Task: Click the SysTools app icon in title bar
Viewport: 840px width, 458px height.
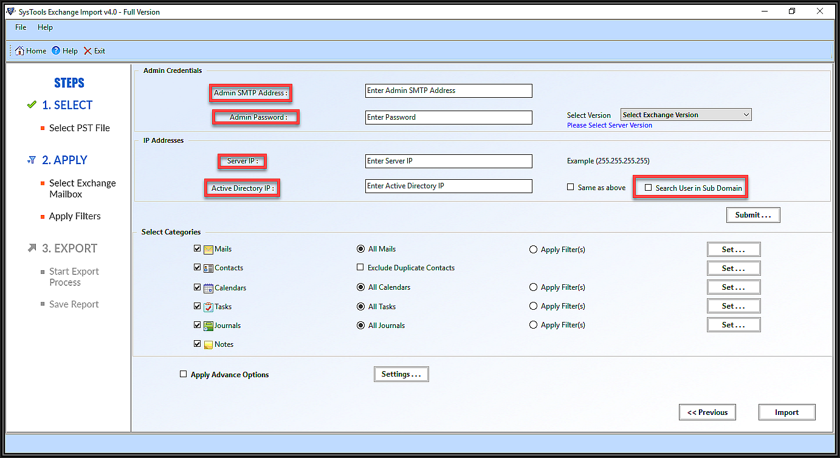Action: pos(10,12)
